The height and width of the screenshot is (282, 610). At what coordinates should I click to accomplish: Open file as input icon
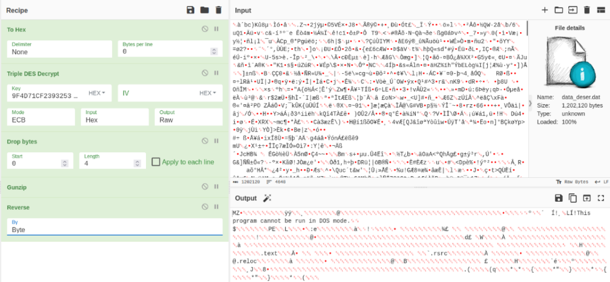572,10
